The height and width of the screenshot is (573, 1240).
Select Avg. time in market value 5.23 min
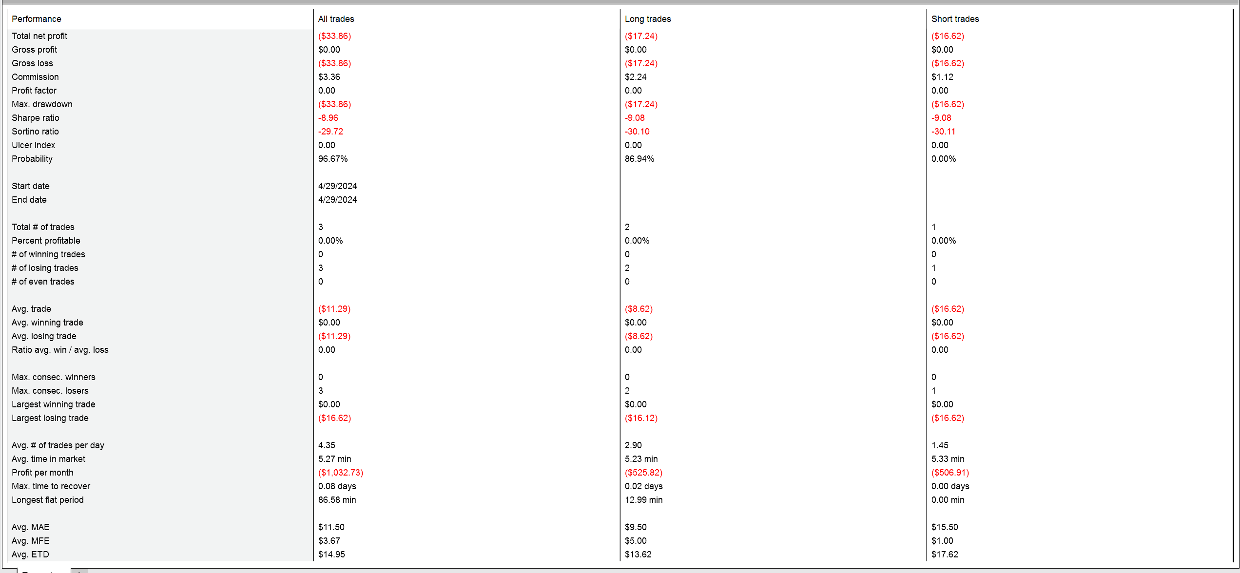pyautogui.click(x=641, y=459)
